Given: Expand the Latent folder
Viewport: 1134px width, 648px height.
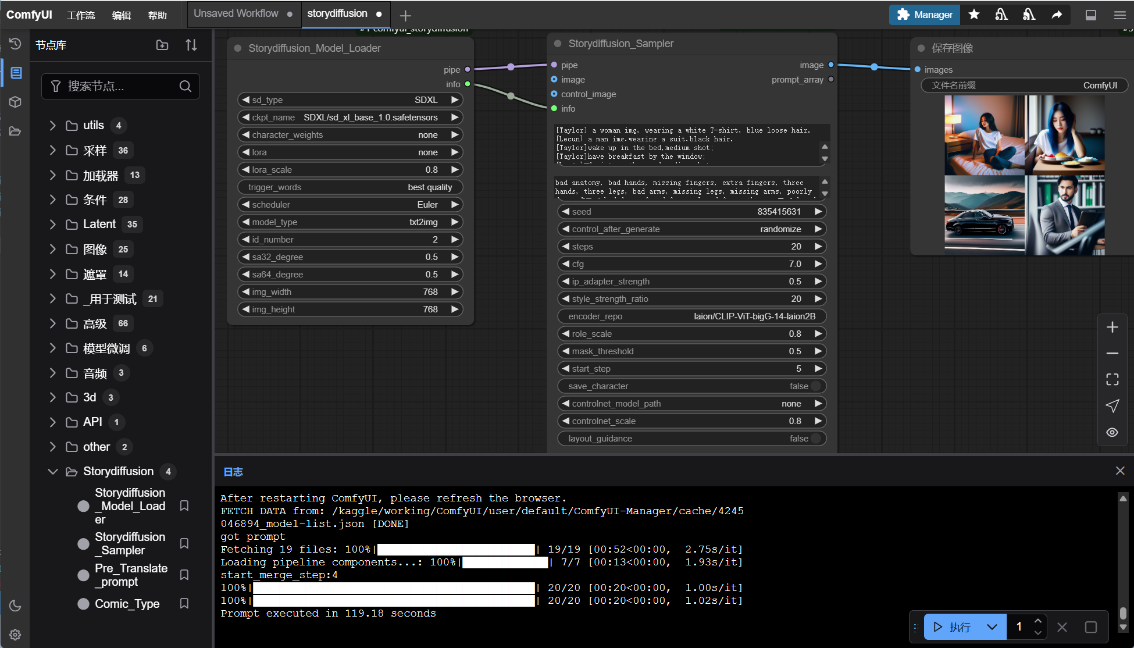Looking at the screenshot, I should pos(53,225).
